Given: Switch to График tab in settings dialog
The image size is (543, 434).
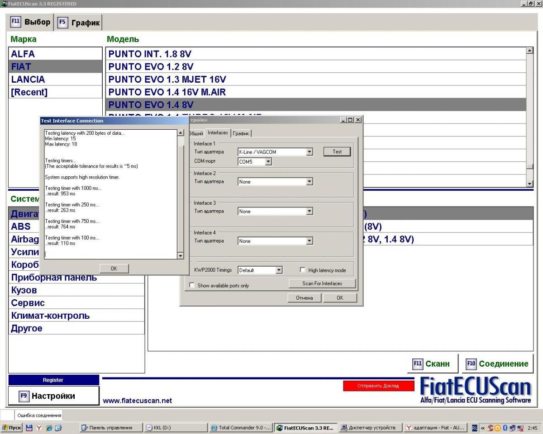Looking at the screenshot, I should click(241, 133).
